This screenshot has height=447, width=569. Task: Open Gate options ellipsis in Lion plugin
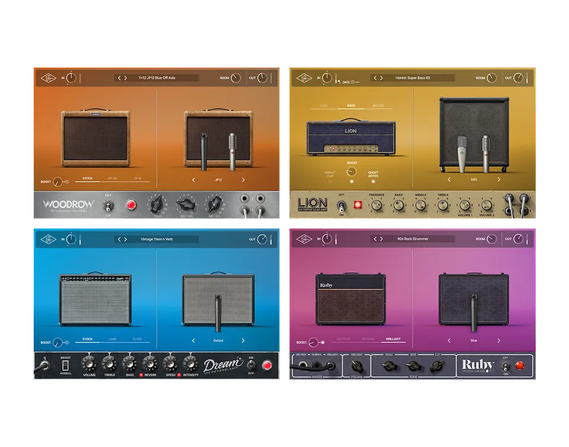(x=357, y=82)
